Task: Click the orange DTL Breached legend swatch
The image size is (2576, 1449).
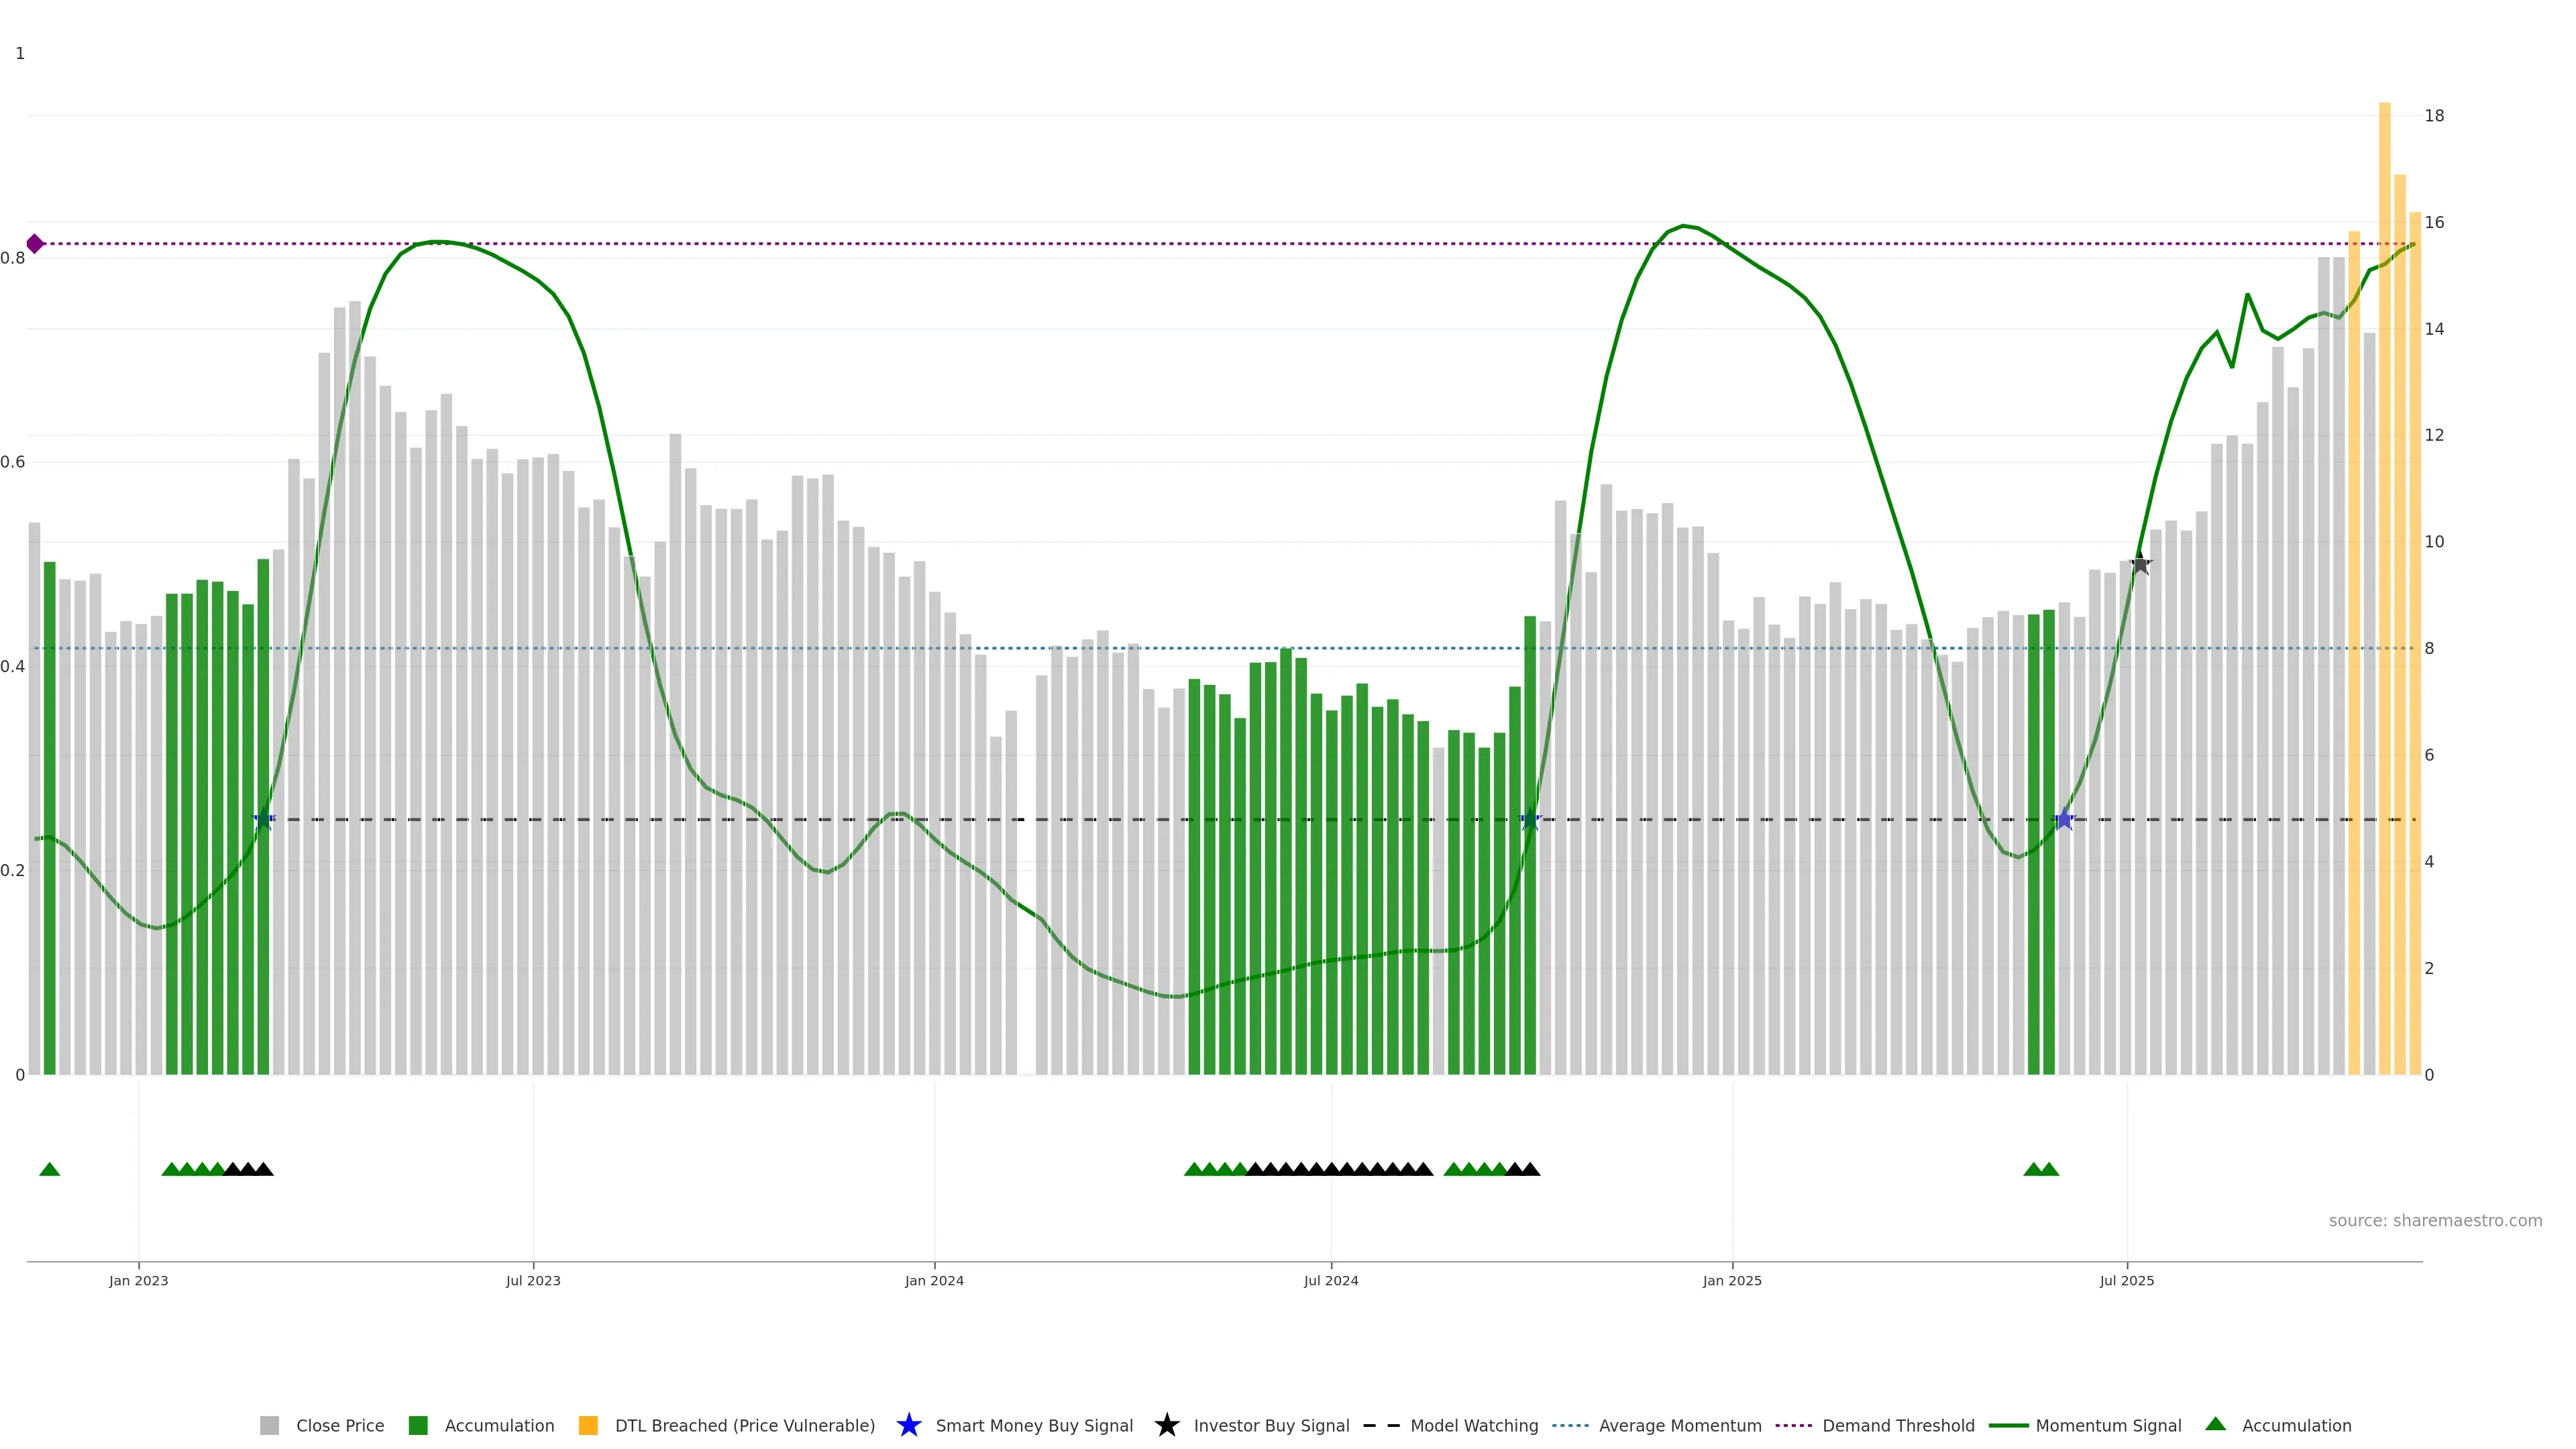Action: (588, 1425)
